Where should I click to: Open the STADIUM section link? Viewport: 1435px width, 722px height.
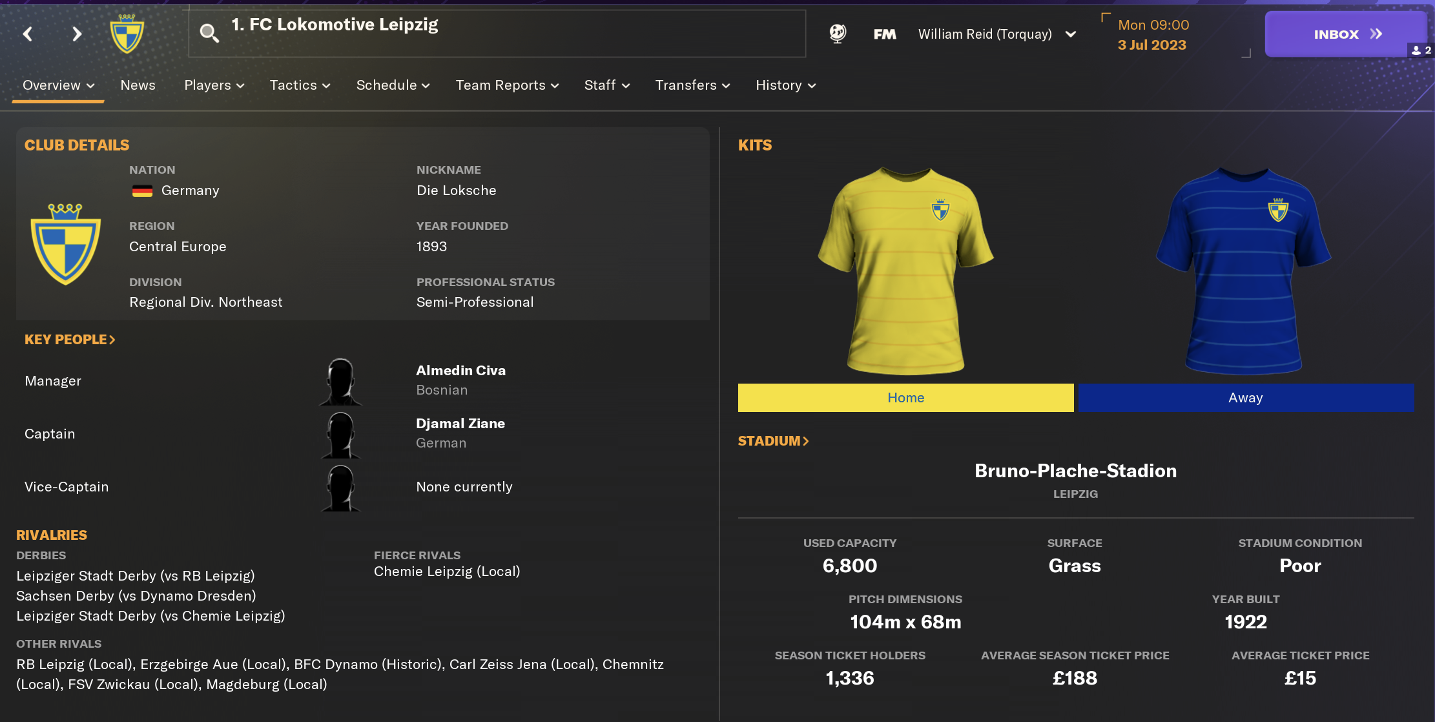point(773,441)
